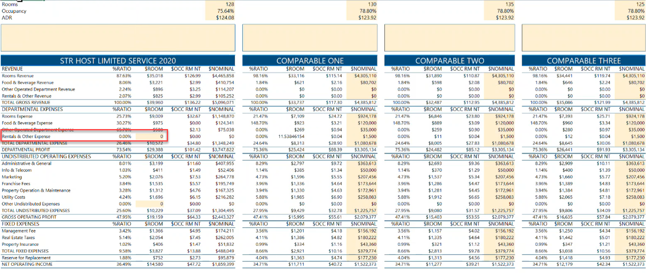Click the $2,443,327 gross operating profit cell
The height and width of the screenshot is (274, 646).
tap(223, 217)
